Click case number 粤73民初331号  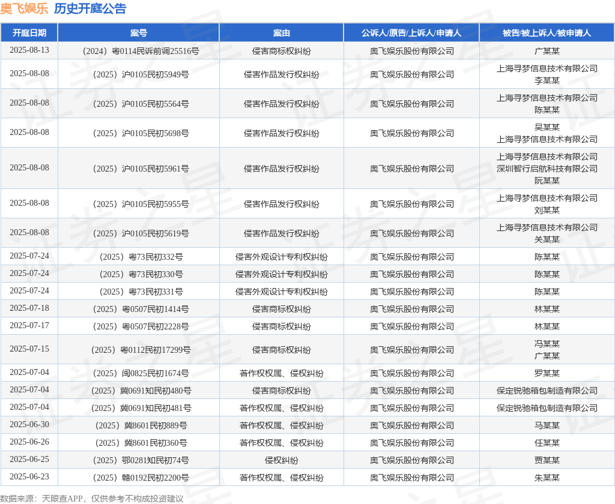(156, 292)
